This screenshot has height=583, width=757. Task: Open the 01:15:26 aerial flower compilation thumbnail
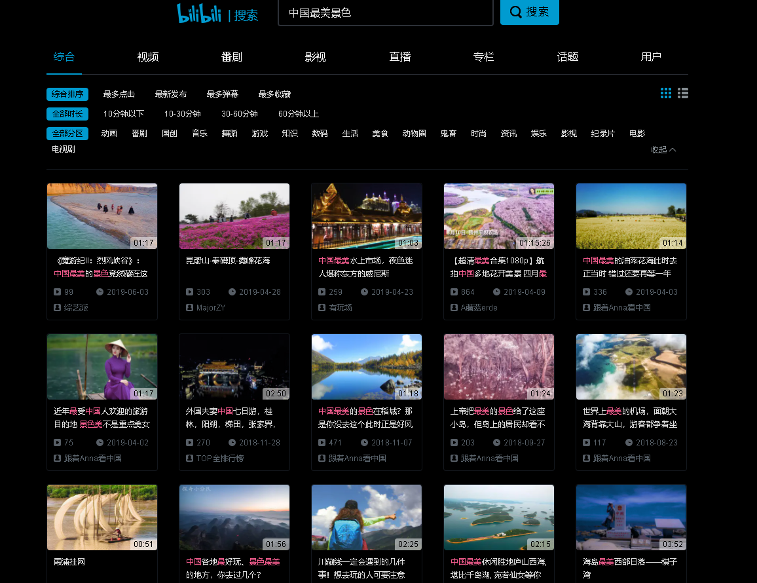pyautogui.click(x=499, y=216)
